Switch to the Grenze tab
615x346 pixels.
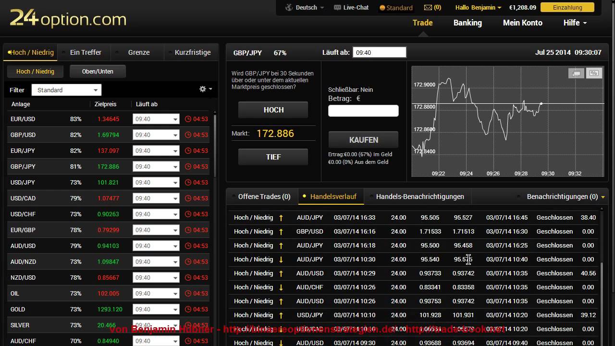139,52
